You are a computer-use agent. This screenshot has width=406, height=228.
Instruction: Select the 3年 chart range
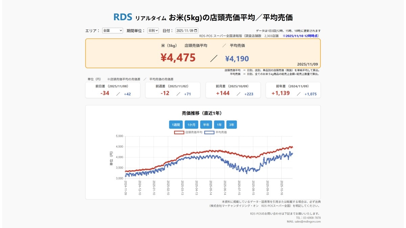coord(232,124)
